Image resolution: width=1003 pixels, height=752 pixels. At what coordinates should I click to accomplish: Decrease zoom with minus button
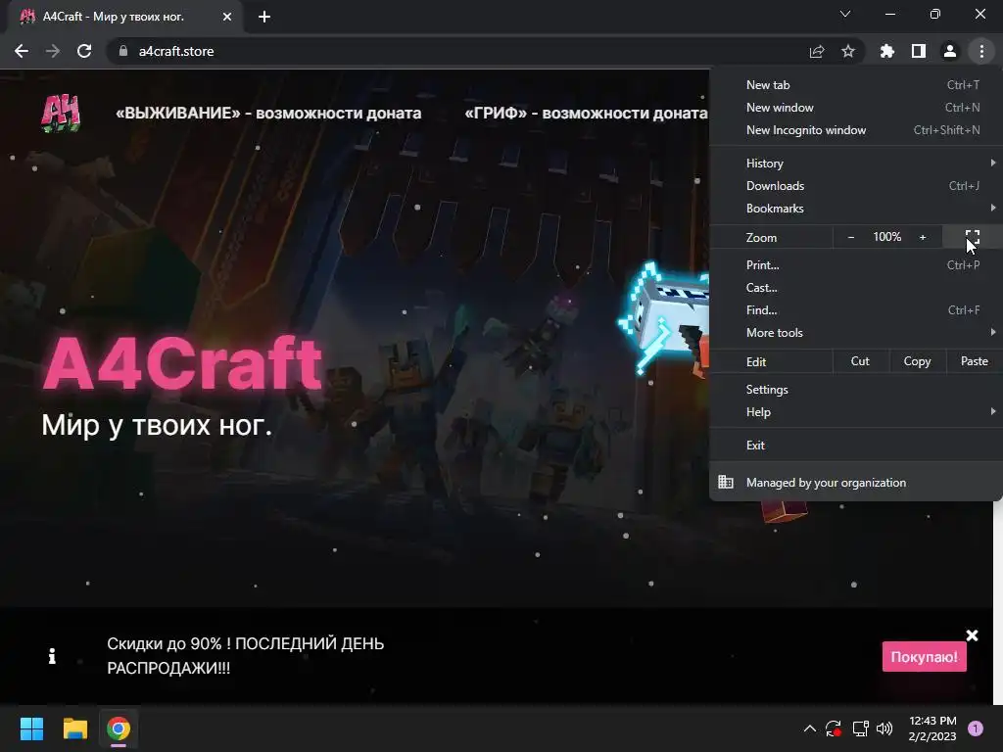[851, 237]
